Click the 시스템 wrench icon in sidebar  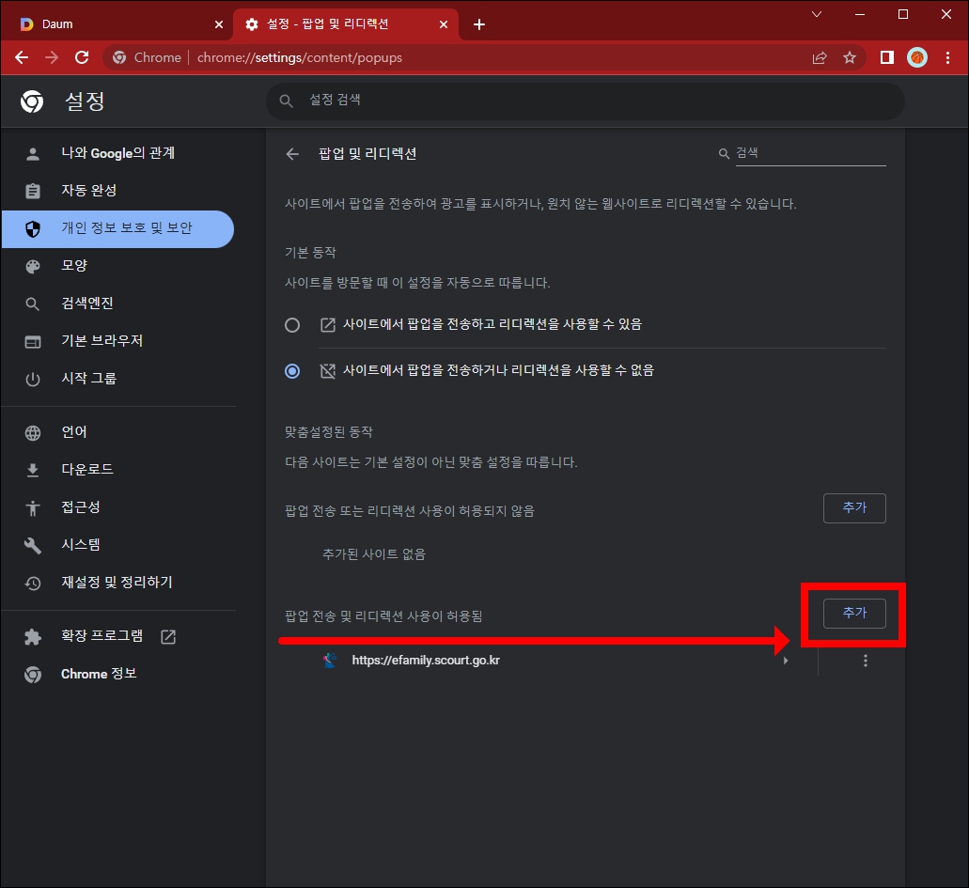33,544
